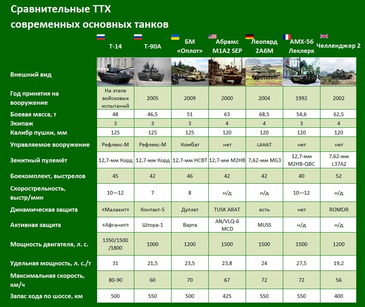Select the Челленджер 2 column header
The width and height of the screenshot is (365, 307).
pos(338,46)
